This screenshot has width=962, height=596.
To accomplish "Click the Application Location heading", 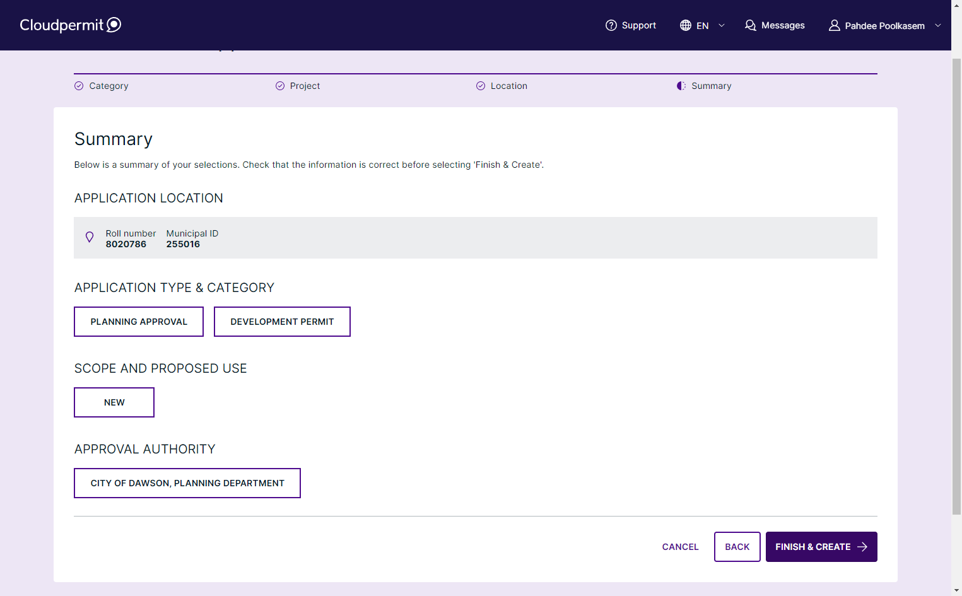I will pos(149,198).
